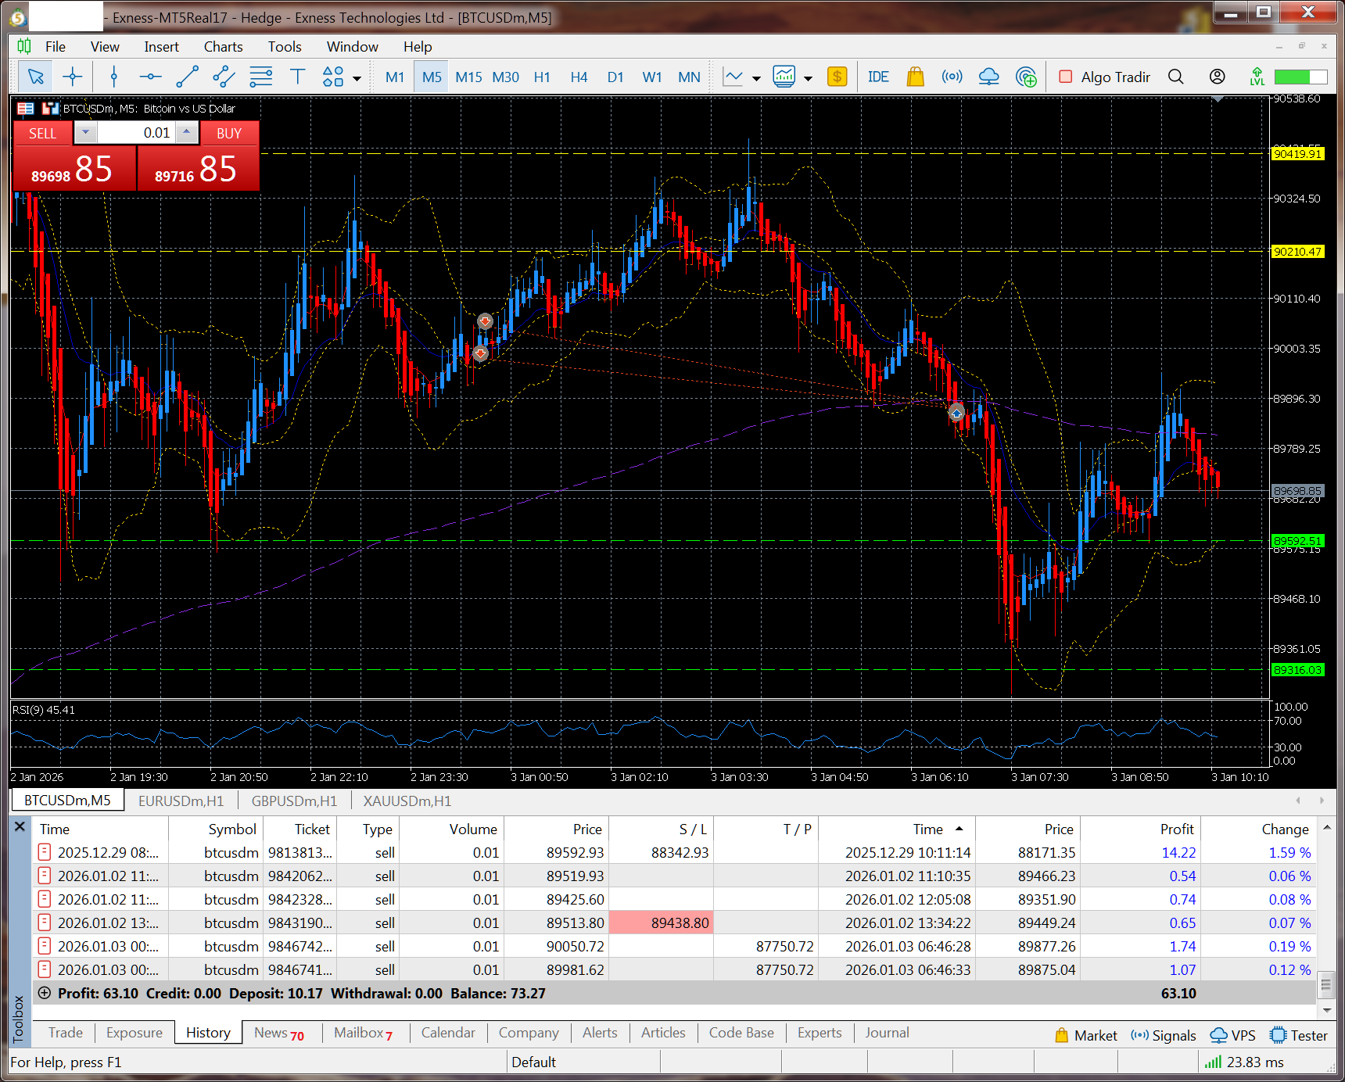Click the toolbox scroll up arrow
The height and width of the screenshot is (1082, 1345).
pos(1326,827)
